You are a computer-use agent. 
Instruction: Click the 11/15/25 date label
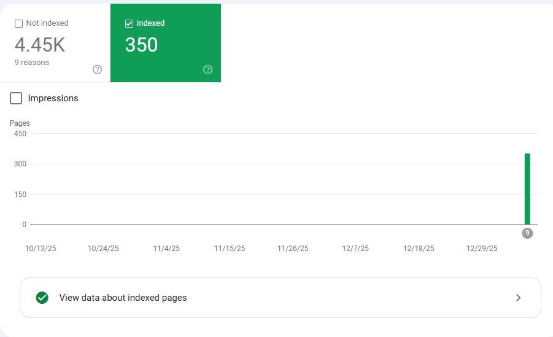(230, 249)
